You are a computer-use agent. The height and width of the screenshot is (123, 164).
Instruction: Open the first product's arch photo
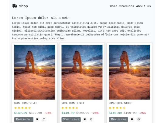coord(35,72)
